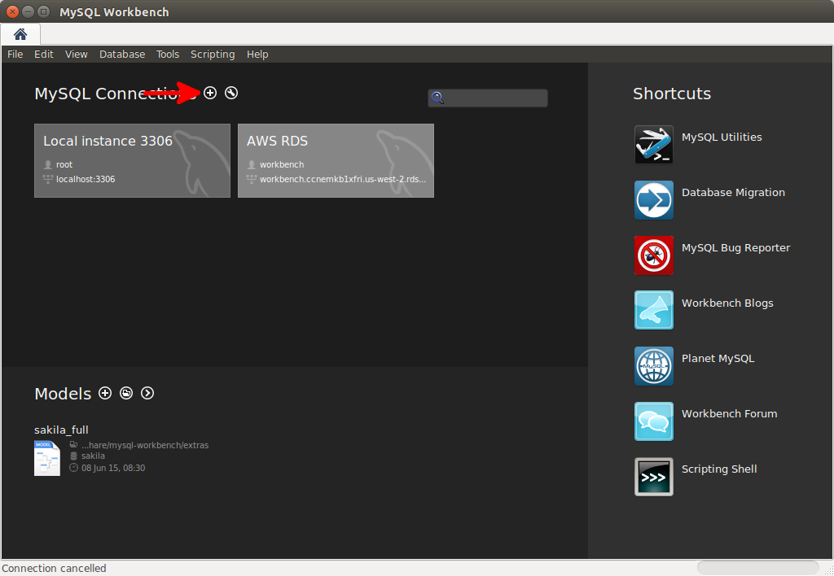
Task: Click the AWS RDS hostname text
Action: [343, 179]
